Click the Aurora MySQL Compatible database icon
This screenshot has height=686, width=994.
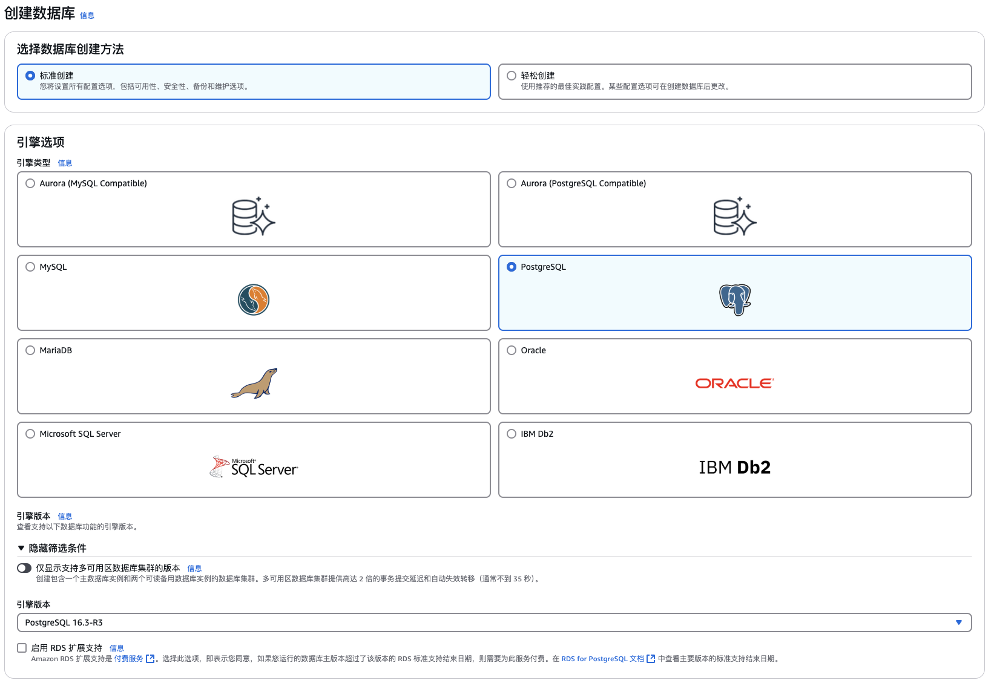pyautogui.click(x=254, y=217)
